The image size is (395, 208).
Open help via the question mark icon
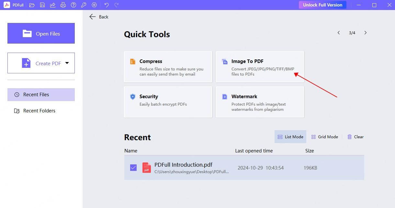coord(73,5)
